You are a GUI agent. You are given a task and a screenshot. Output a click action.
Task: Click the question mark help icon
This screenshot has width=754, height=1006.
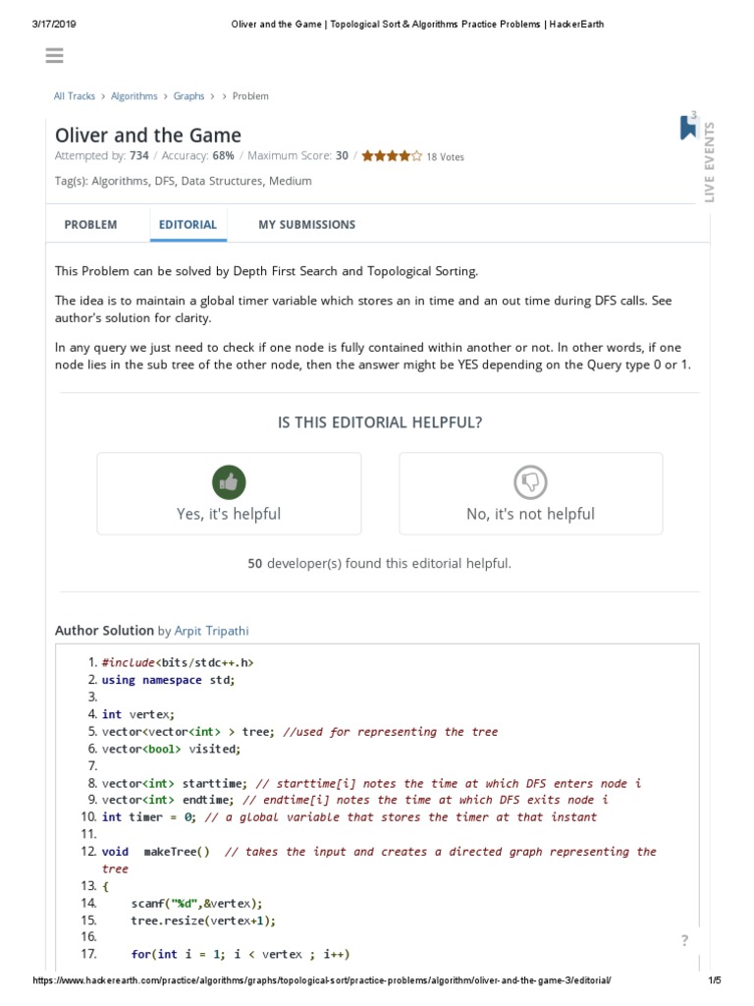click(684, 940)
